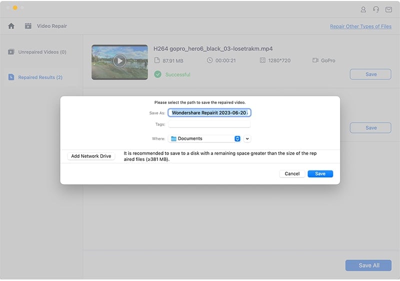Click the resolution icon beside 1280*720
400x281 pixels.
click(x=262, y=60)
